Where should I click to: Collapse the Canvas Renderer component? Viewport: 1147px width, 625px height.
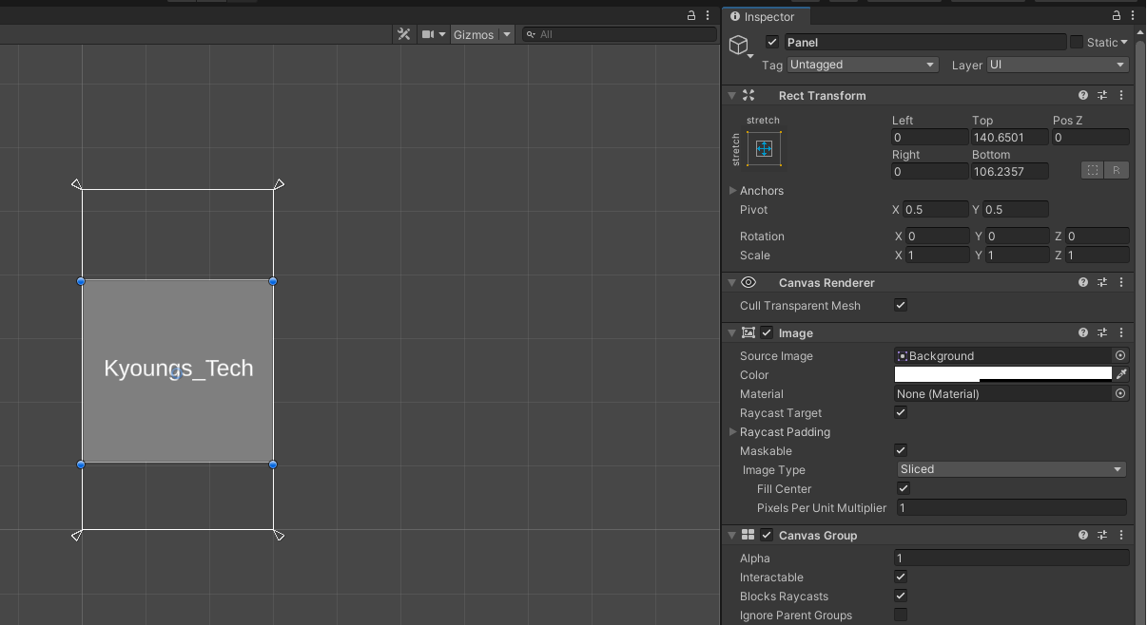(730, 282)
